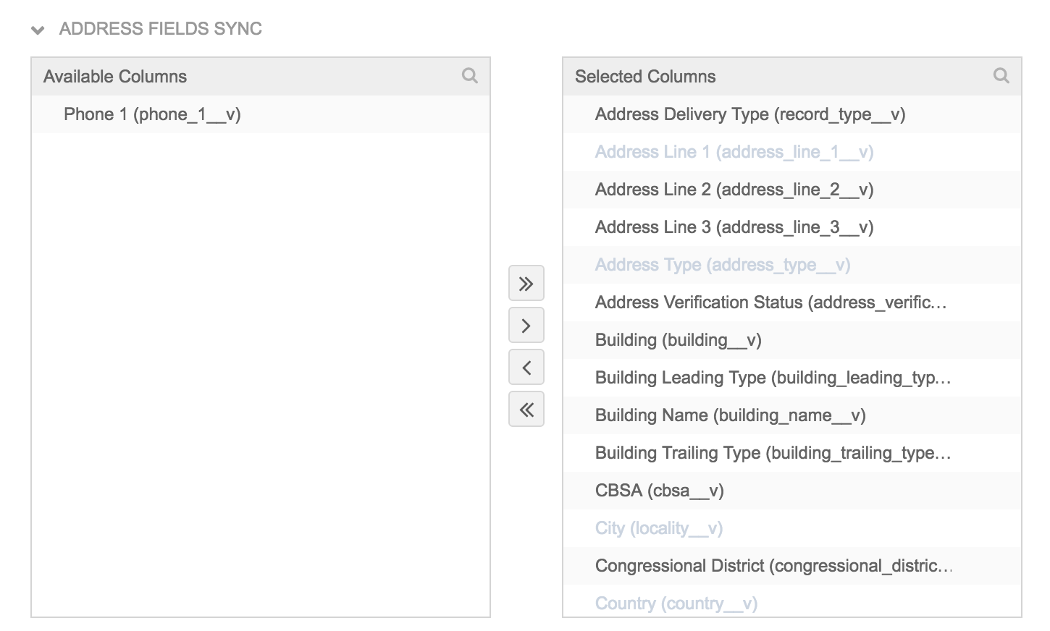Move all columns to Selected
Image resolution: width=1050 pixels, height=631 pixels.
click(x=526, y=284)
